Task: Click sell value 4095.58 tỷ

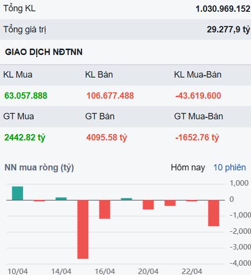Action: tap(106, 137)
